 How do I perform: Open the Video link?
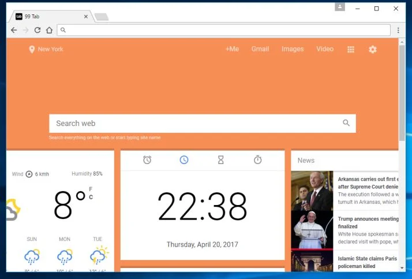tap(325, 49)
